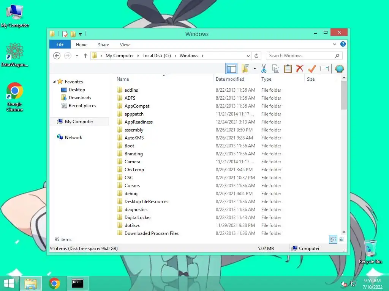Screen dimensions: 389x291
Task: Select Desktop under Favorites
Action: coord(77,89)
